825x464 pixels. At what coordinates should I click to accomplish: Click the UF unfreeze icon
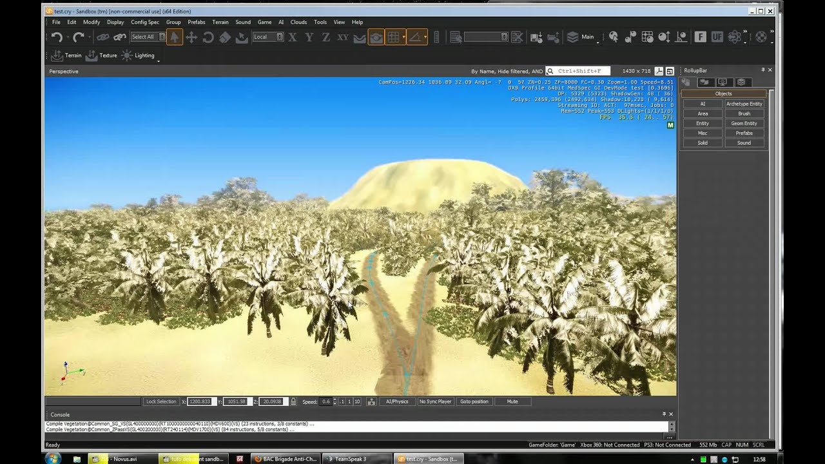click(x=717, y=37)
